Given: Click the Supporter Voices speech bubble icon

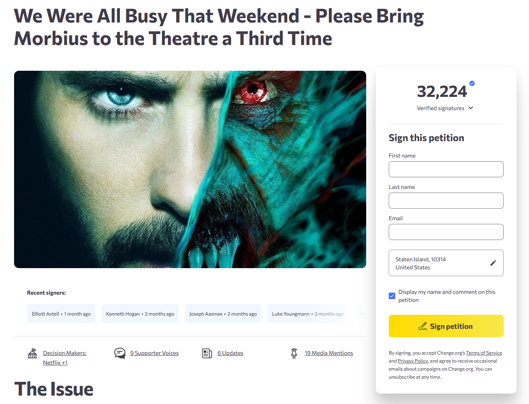Looking at the screenshot, I should 120,353.
